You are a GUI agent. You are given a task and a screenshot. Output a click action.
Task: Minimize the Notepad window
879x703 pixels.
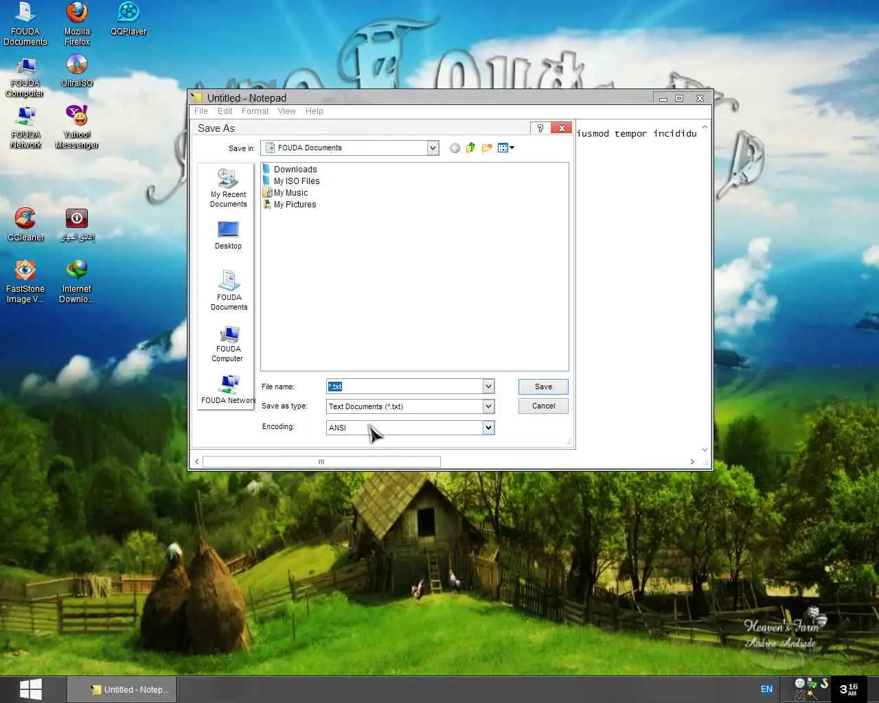pyautogui.click(x=663, y=98)
